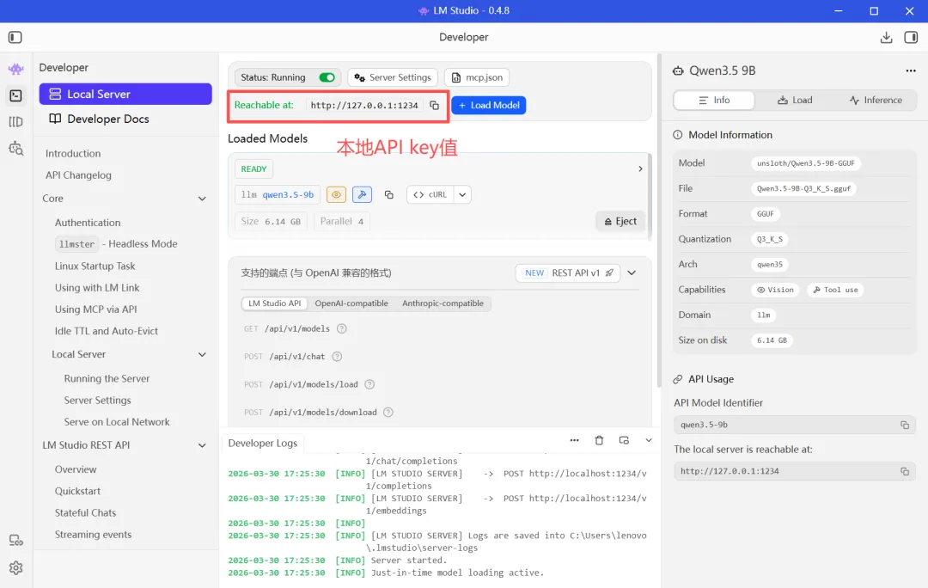928x588 pixels.
Task: Open Using with LM Link docs
Action: (x=97, y=288)
